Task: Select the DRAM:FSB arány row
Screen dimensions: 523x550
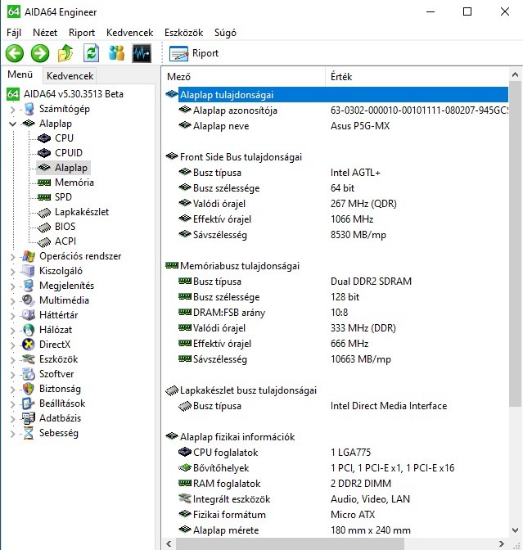Action: [336, 313]
